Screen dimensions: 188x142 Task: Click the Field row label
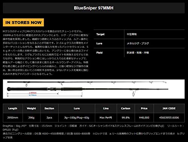coord(99,53)
